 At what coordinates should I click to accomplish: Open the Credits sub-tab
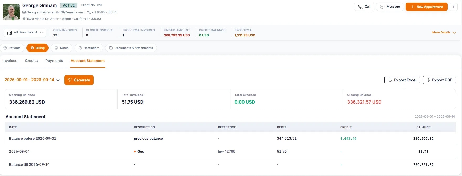tap(31, 61)
